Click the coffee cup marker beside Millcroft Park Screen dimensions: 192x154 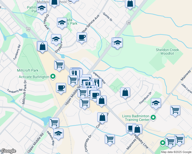(x=61, y=88)
